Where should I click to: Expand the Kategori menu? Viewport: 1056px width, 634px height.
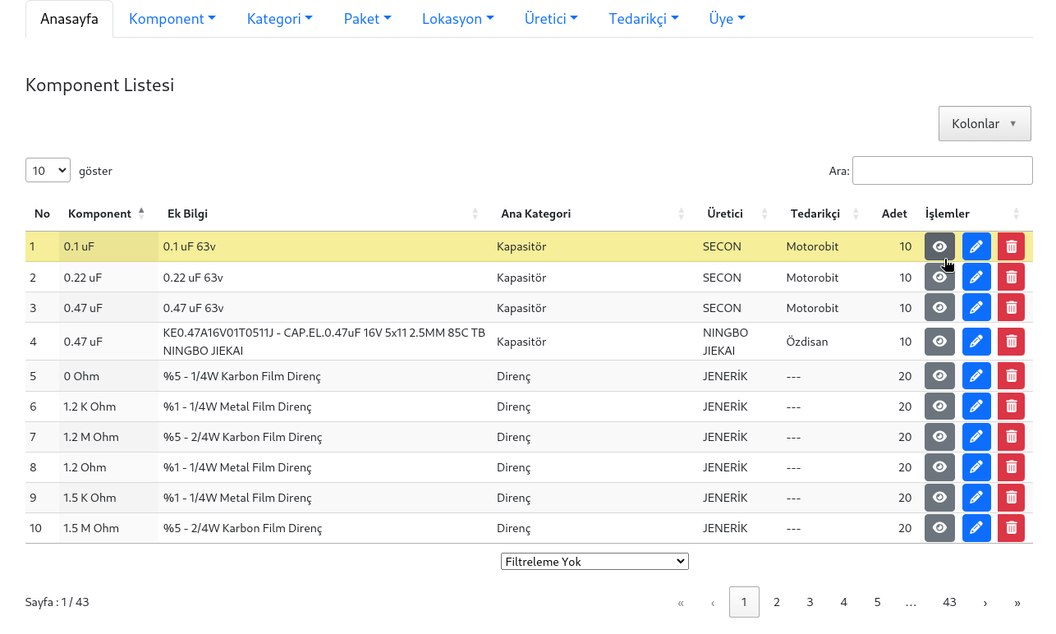[280, 19]
